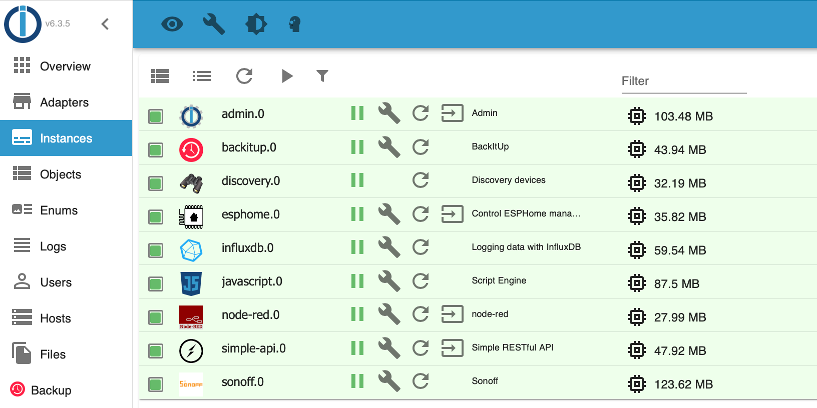
Task: Toggle the admin.0 status checkbox
Action: coord(156,116)
